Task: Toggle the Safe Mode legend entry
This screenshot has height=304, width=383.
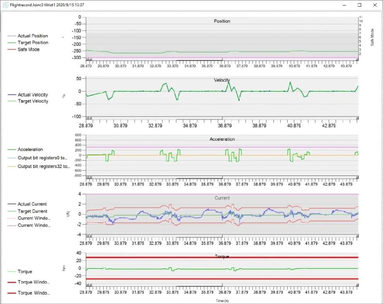Action: pos(29,50)
